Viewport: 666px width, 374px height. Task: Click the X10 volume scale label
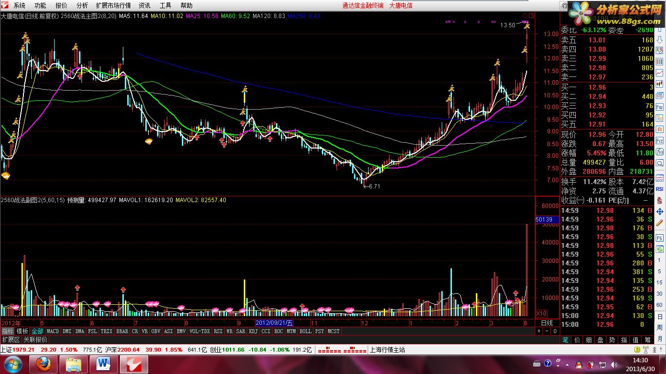tap(541, 314)
